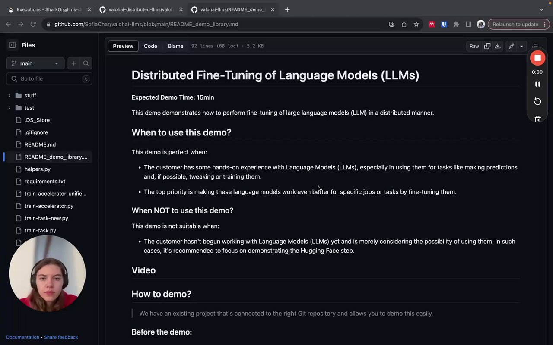Edit this file with pencil icon
Viewport: 553px width, 345px height.
tap(511, 46)
